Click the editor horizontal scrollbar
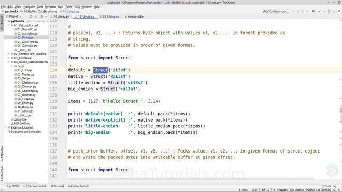 point(191,179)
